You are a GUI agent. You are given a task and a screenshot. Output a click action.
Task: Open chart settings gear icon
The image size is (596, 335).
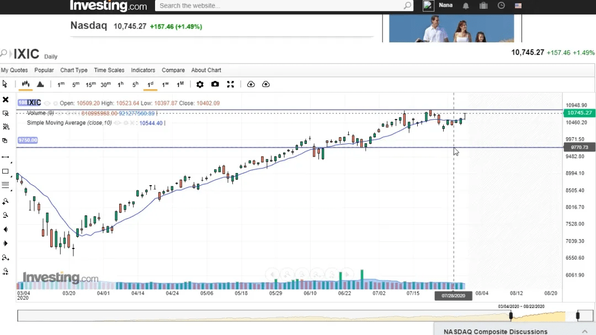[200, 84]
